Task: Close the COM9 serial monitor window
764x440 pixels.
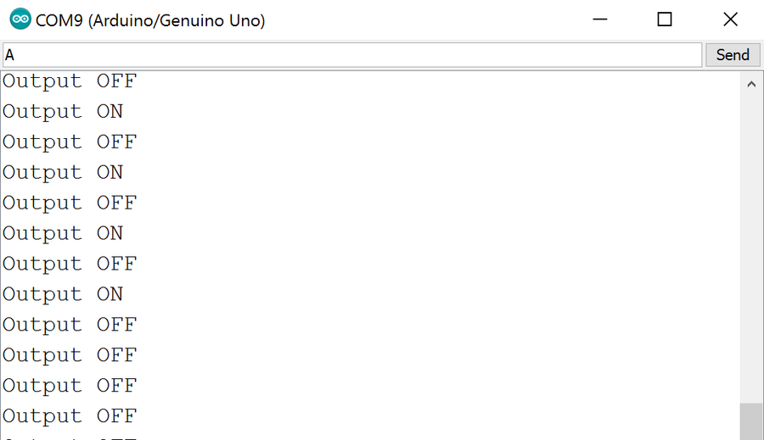Action: click(x=730, y=19)
